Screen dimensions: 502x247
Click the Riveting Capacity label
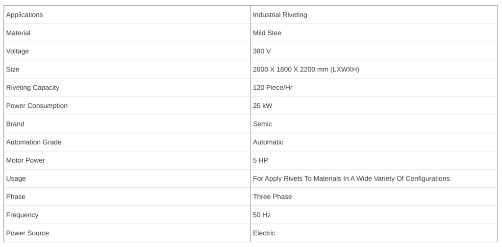[x=33, y=87]
